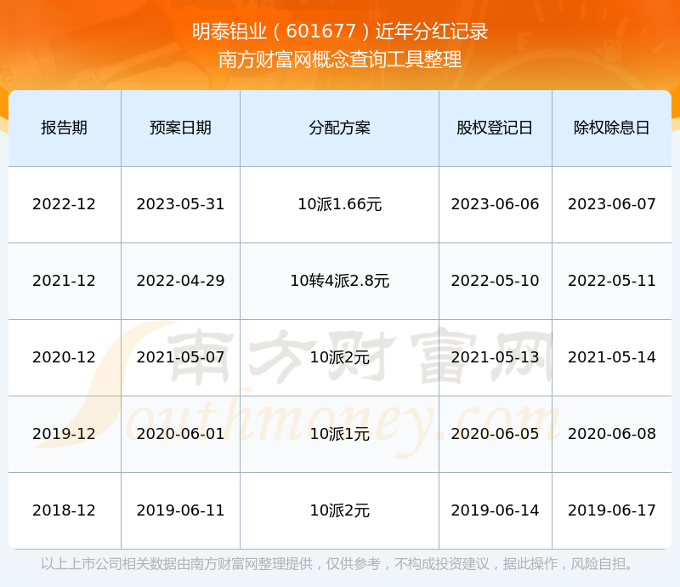This screenshot has width=680, height=587.
Task: Select 10派2元 plan in 2018-12 row
Action: click(x=339, y=510)
